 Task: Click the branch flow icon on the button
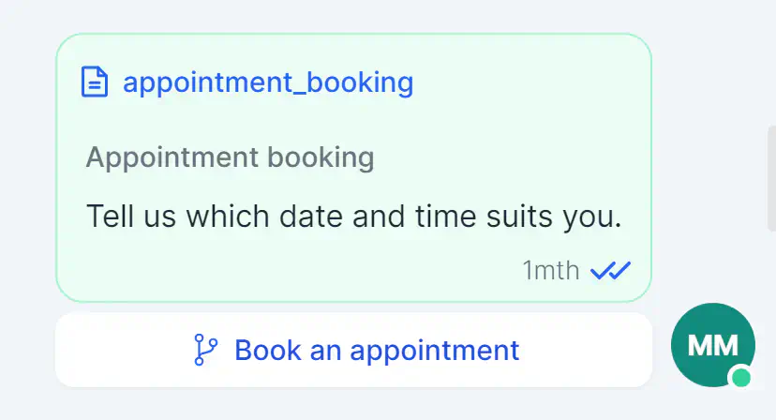[205, 350]
